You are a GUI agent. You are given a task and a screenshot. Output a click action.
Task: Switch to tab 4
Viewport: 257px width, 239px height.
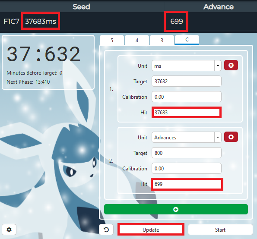tap(137, 40)
